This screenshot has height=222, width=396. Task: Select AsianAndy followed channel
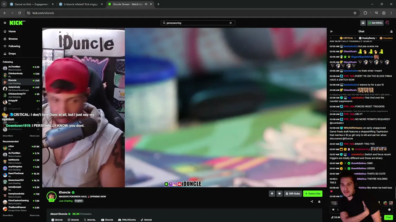(21, 88)
